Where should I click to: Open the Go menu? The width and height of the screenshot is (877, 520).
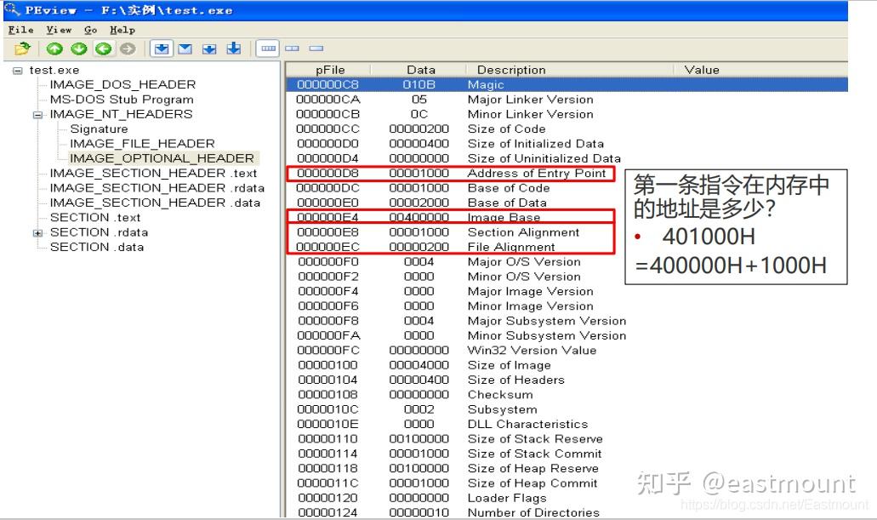pyautogui.click(x=90, y=29)
